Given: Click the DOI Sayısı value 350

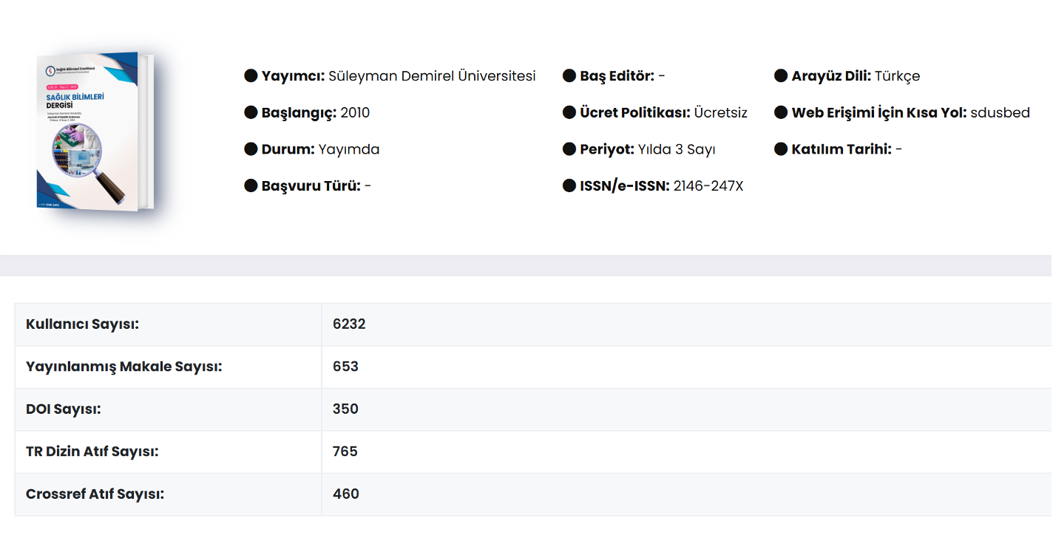Looking at the screenshot, I should pos(345,409).
